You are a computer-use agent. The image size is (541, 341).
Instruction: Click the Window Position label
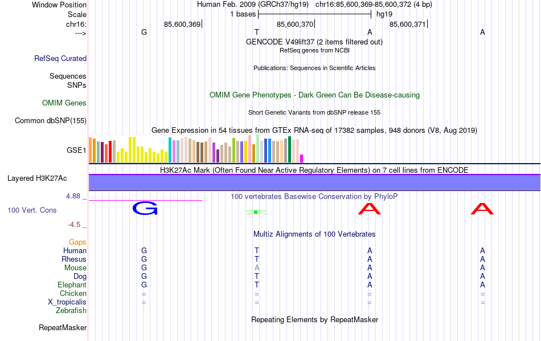[x=59, y=5]
